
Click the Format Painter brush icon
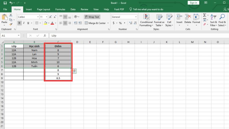[x=11, y=24]
